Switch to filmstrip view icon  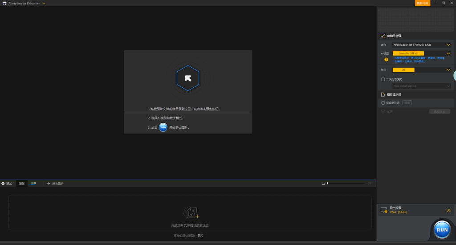coord(33,184)
